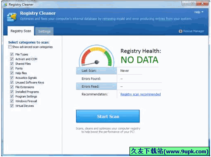The height and width of the screenshot is (157, 211).
Task: Open the Help dropdown menu
Action: 199,12
